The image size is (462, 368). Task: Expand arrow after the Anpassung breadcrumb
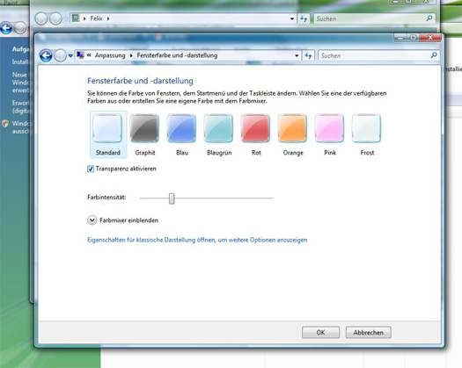pos(131,55)
